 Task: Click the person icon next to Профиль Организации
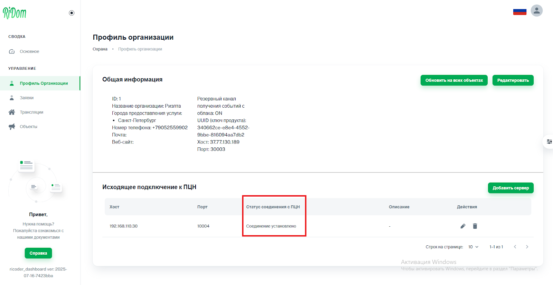pyautogui.click(x=11, y=83)
